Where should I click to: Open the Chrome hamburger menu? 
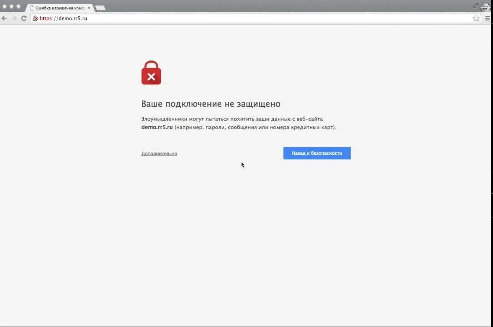488,19
